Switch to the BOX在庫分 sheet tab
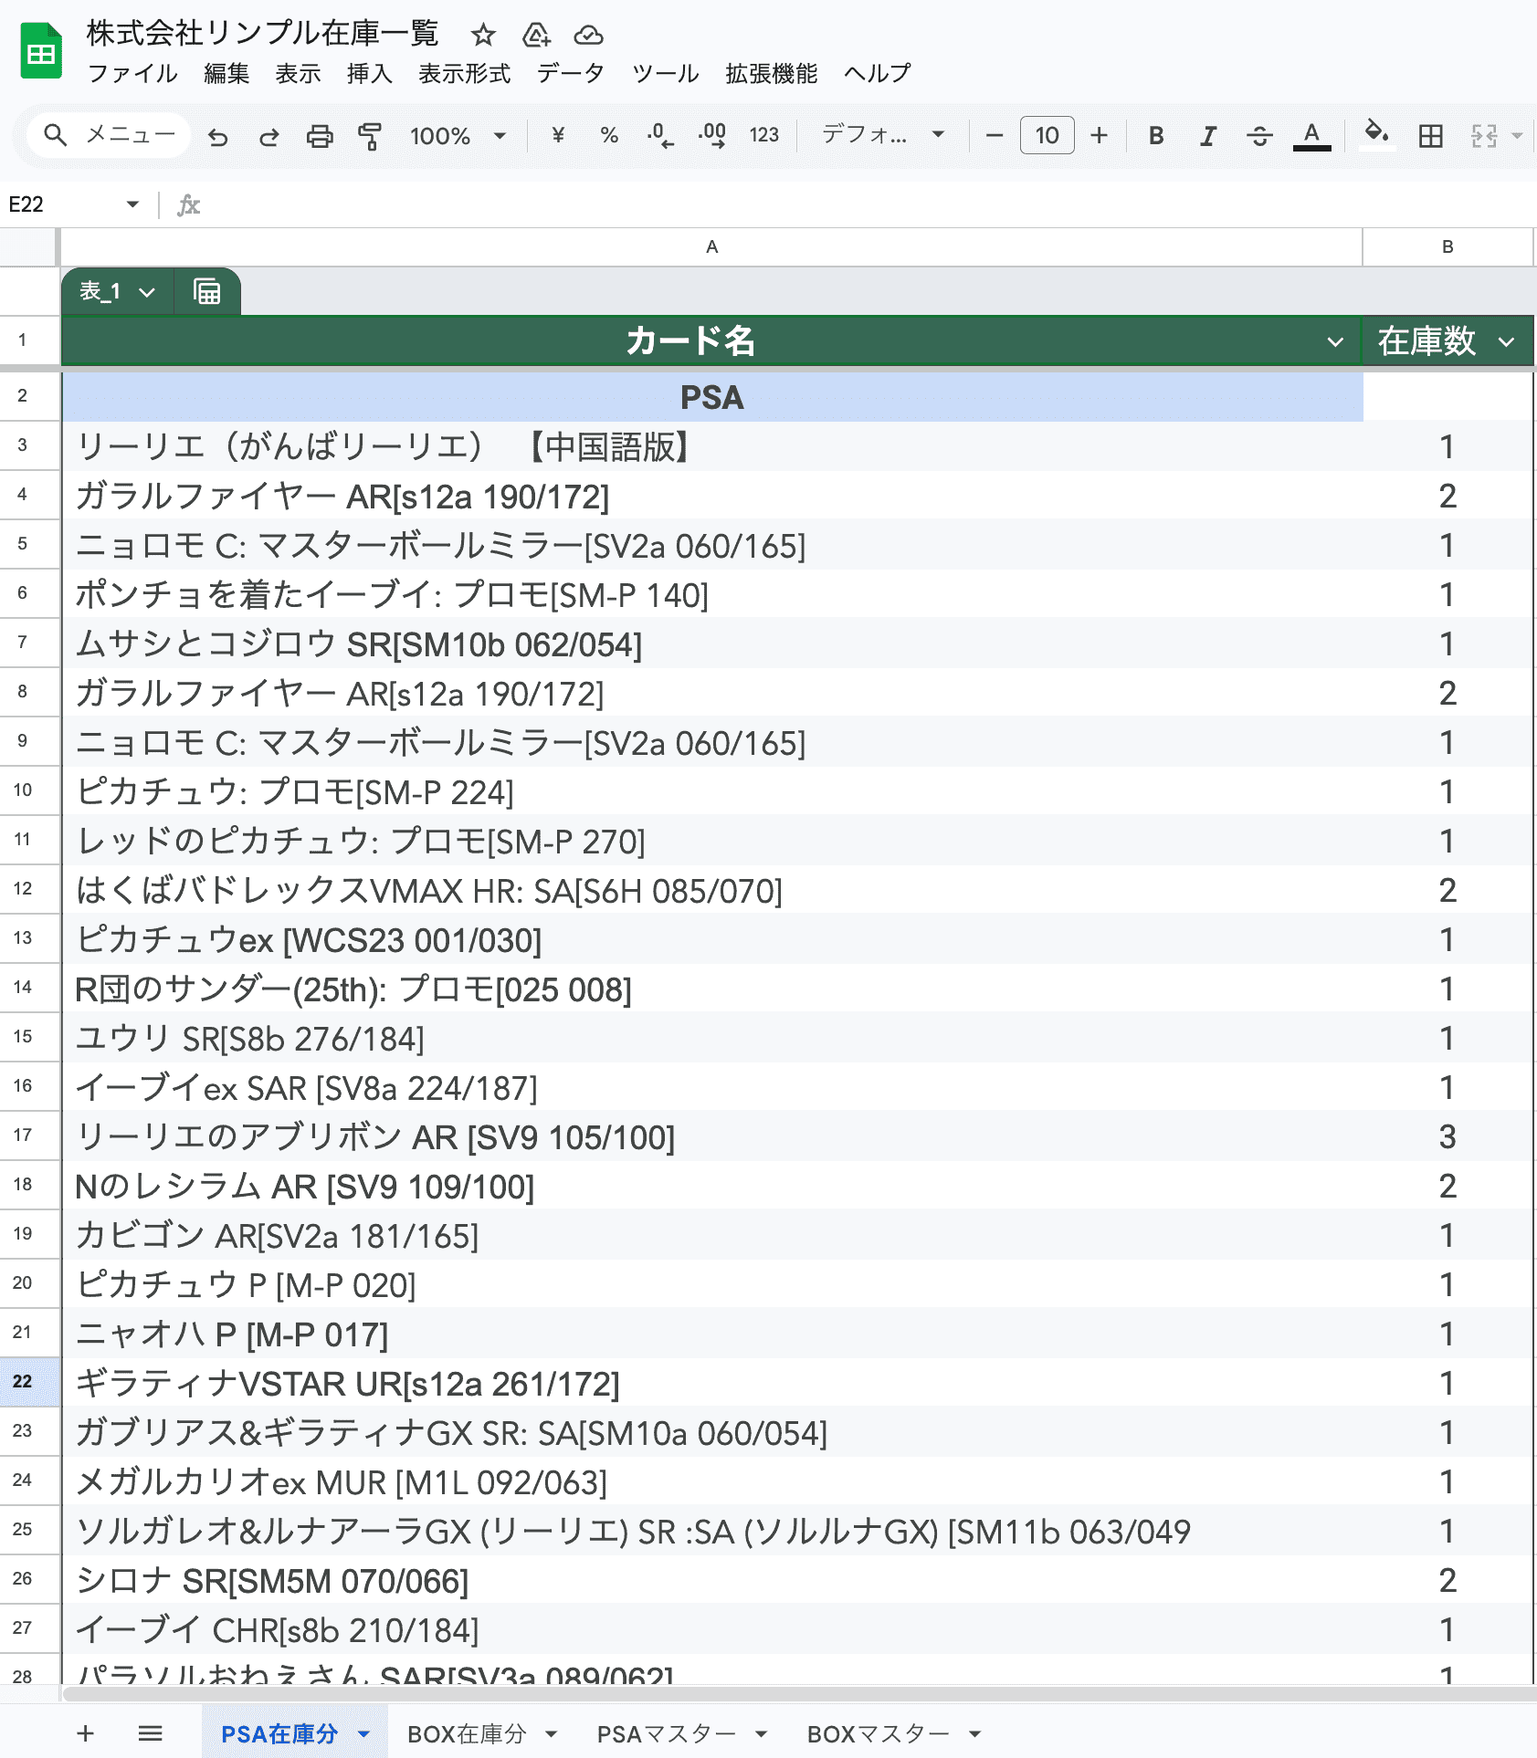The image size is (1537, 1758). coord(467,1734)
